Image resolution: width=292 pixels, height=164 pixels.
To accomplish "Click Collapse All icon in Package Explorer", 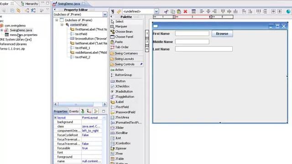I will 12,10.
